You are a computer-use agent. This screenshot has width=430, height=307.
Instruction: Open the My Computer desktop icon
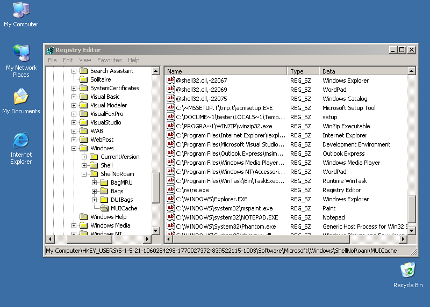[x=21, y=14]
